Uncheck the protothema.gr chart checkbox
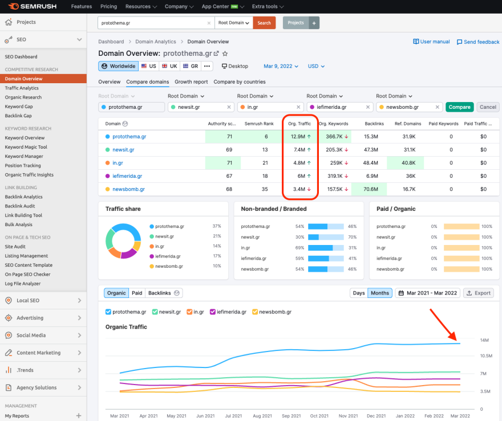502x421 pixels. point(108,312)
